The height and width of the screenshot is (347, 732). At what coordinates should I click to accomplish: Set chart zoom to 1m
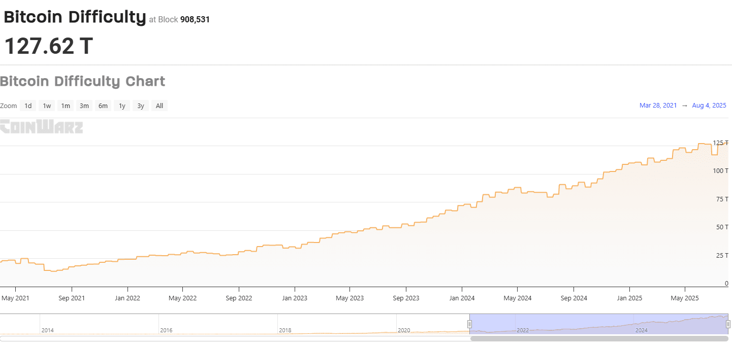pyautogui.click(x=66, y=106)
